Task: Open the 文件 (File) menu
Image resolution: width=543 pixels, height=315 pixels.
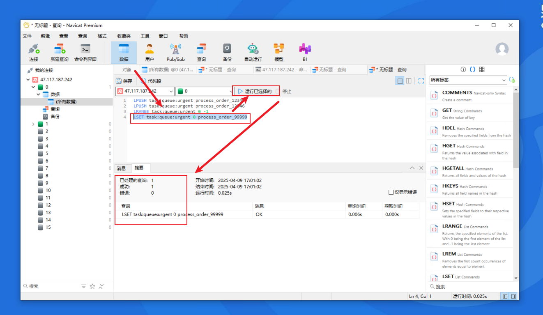Action: click(27, 36)
